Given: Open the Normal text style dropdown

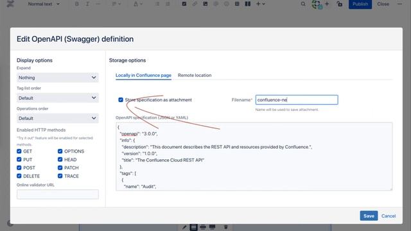Looking at the screenshot, I should 44,4.
